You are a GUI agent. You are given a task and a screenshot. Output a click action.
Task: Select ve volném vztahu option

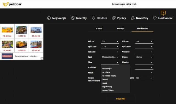pos(116,76)
